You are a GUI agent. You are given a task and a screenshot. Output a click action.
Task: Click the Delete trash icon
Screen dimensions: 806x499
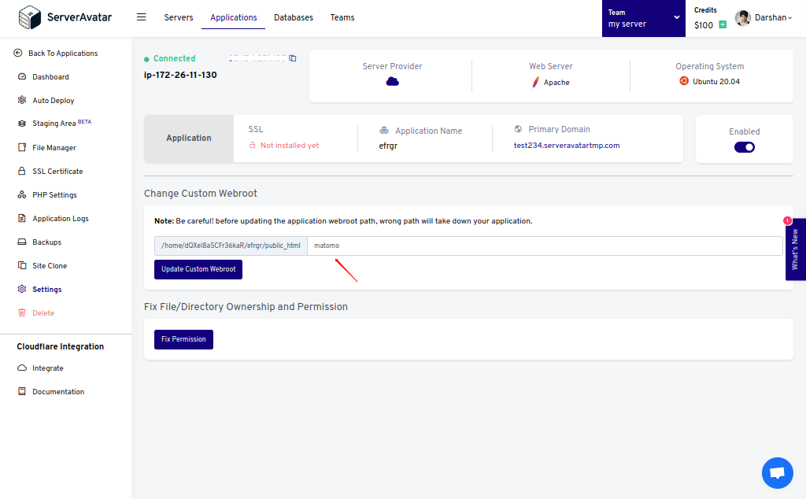(x=22, y=312)
